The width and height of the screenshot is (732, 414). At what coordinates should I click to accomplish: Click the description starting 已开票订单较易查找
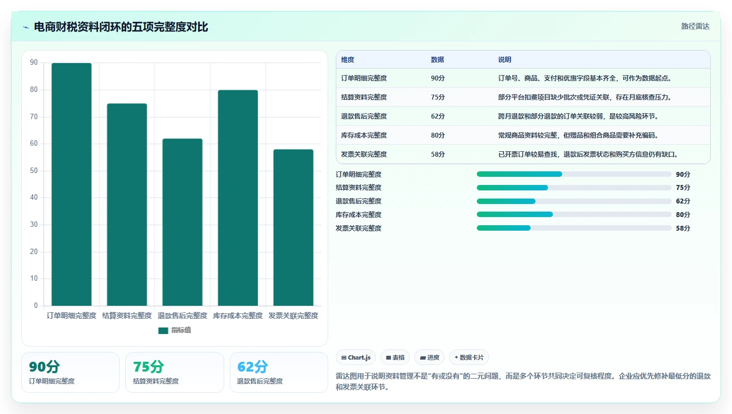click(x=588, y=155)
